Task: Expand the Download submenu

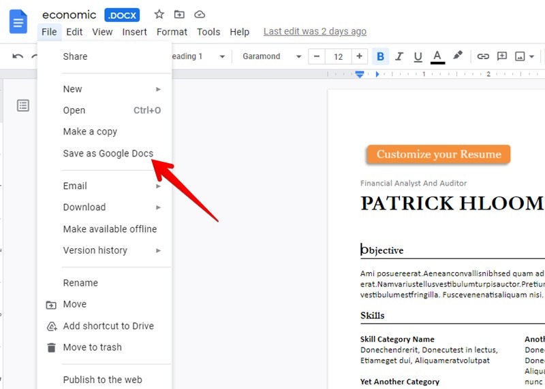Action: 104,207
